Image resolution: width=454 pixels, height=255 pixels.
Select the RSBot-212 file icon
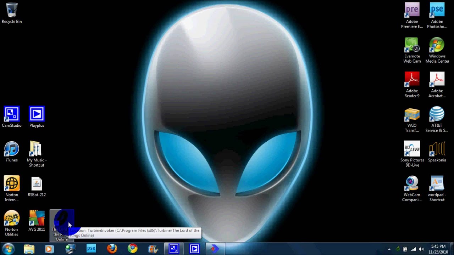tap(37, 187)
